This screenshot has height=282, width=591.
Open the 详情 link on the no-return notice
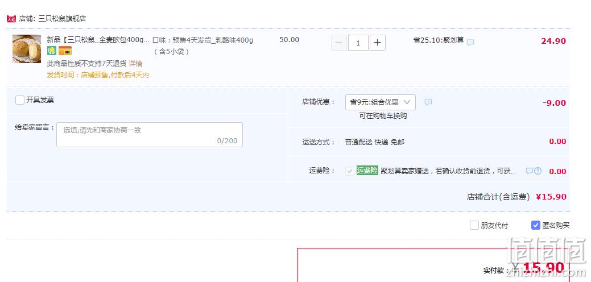pyautogui.click(x=136, y=64)
